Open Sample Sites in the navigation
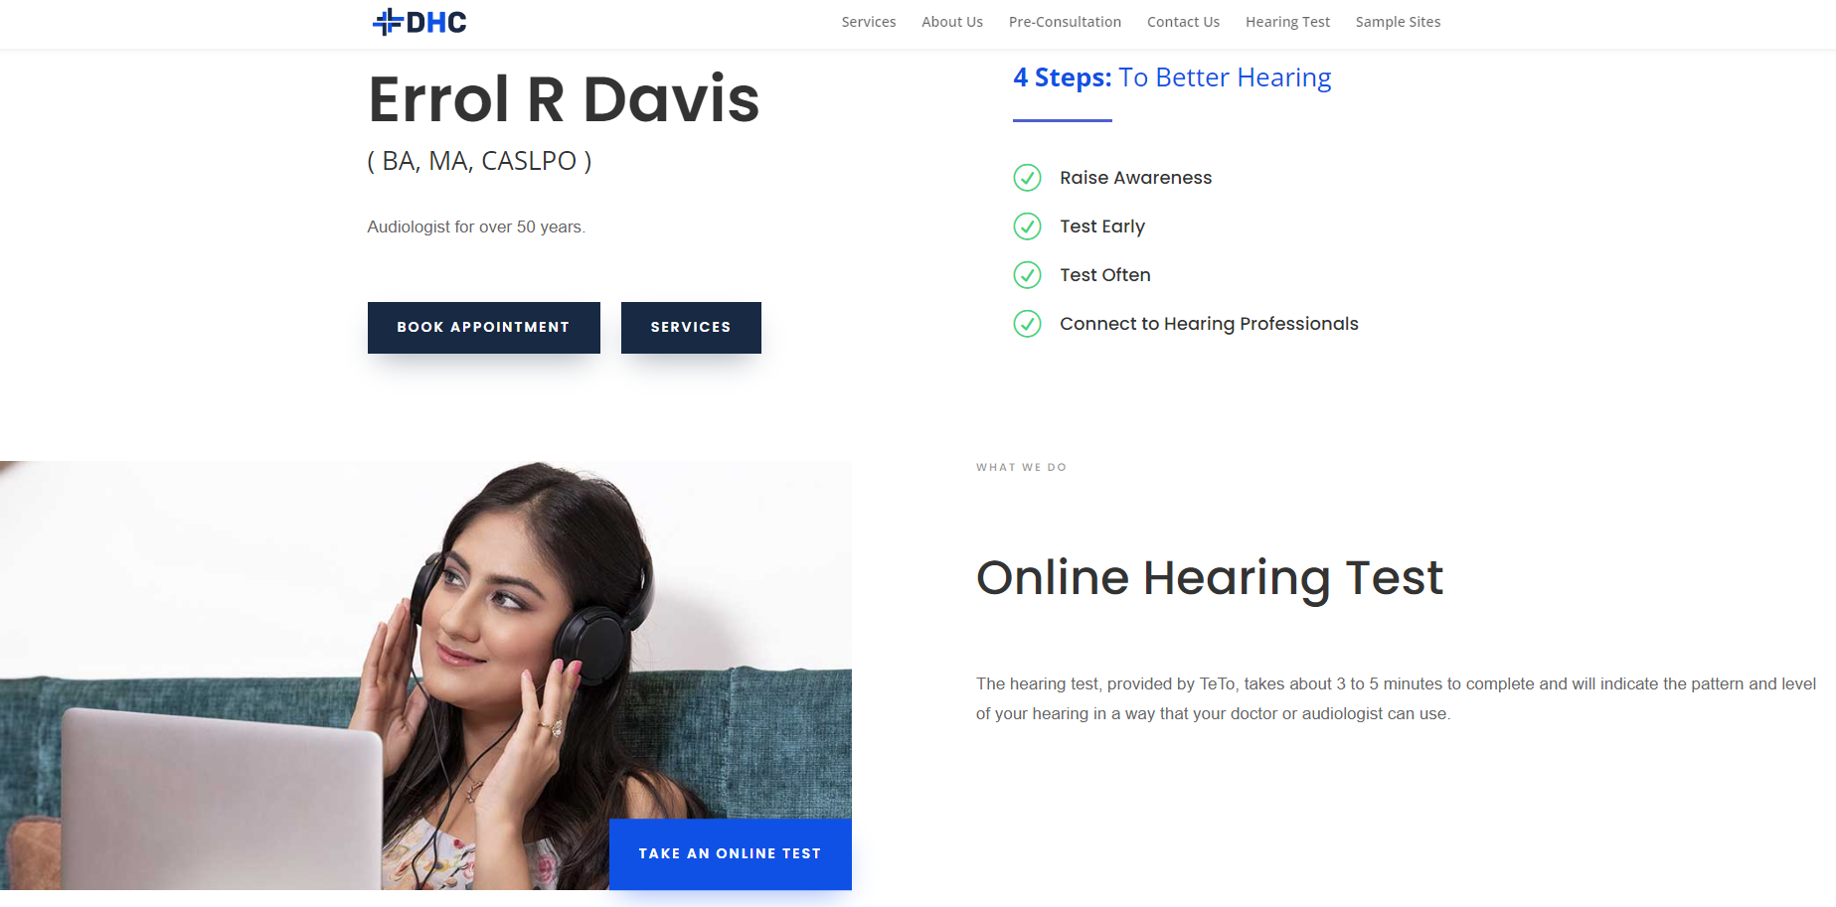The image size is (1836, 907). (x=1398, y=22)
